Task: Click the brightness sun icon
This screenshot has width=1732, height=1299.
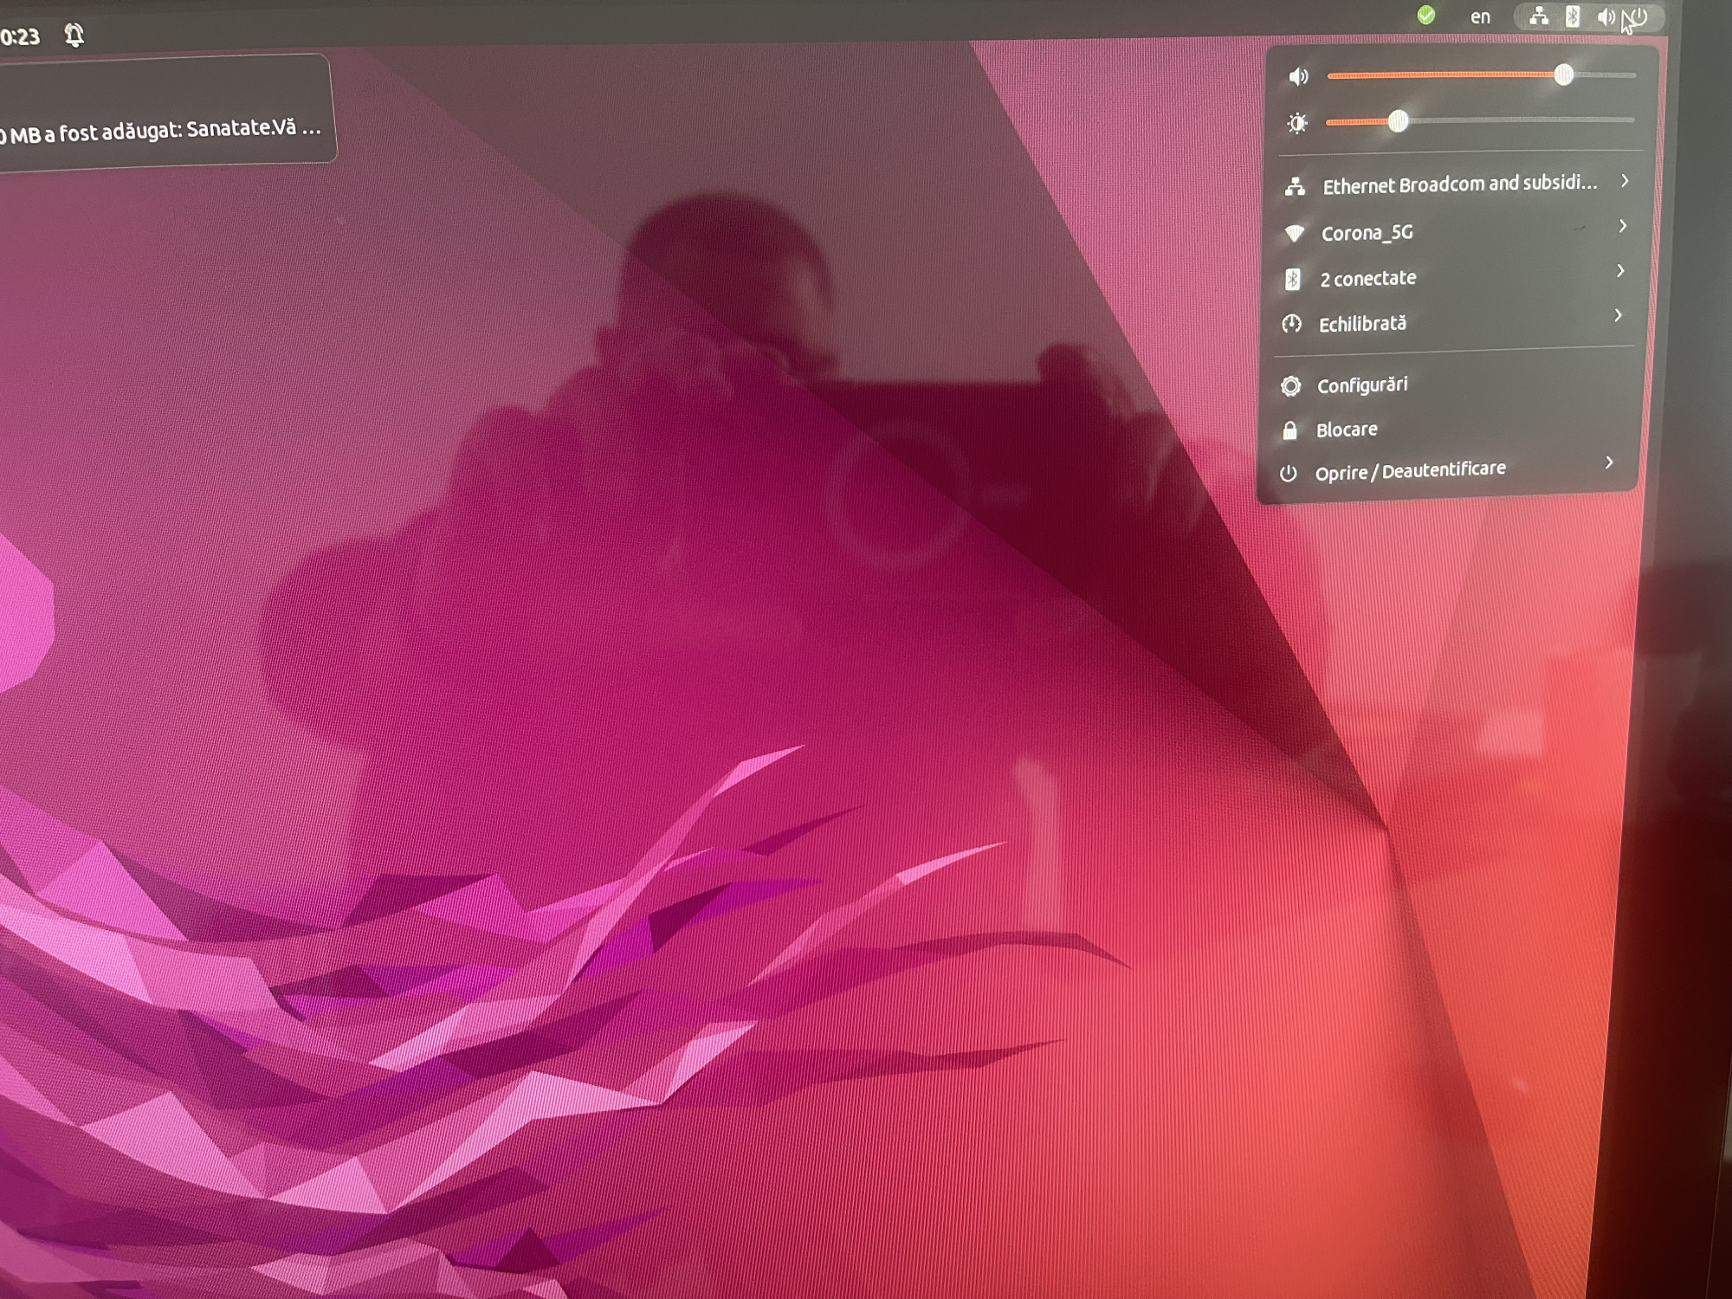Action: point(1296,124)
